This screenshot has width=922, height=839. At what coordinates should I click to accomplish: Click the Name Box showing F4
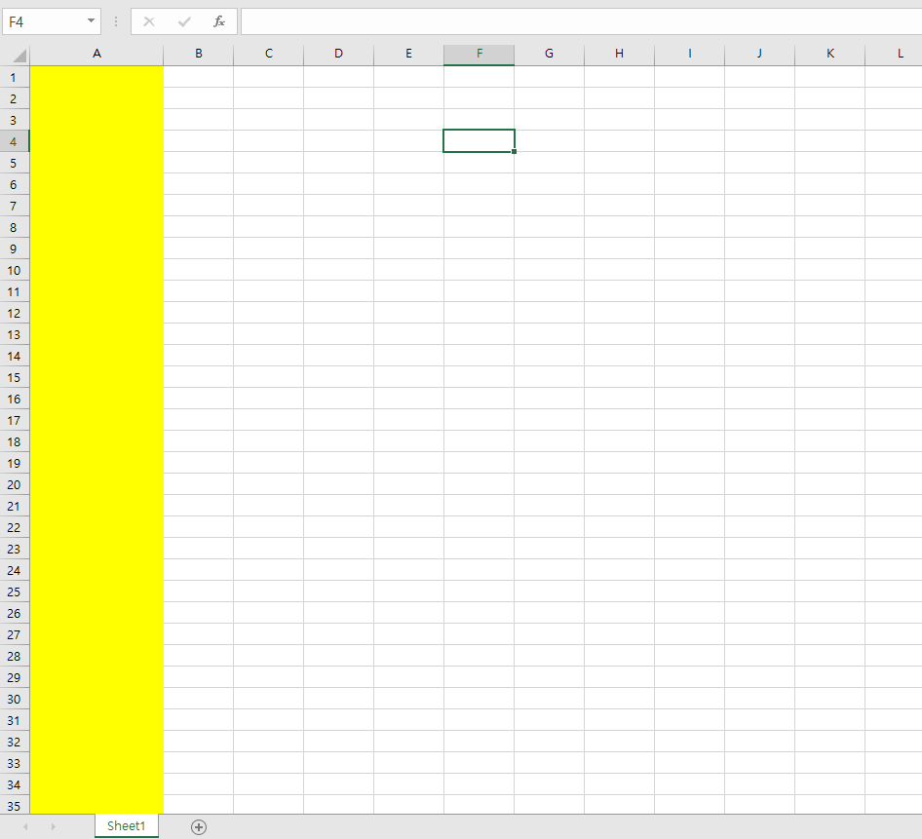tap(44, 21)
